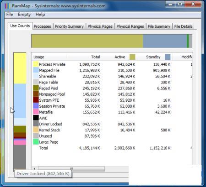The image size is (206, 187).
Task: Click the Standby column color swatch
Action: 168,57
